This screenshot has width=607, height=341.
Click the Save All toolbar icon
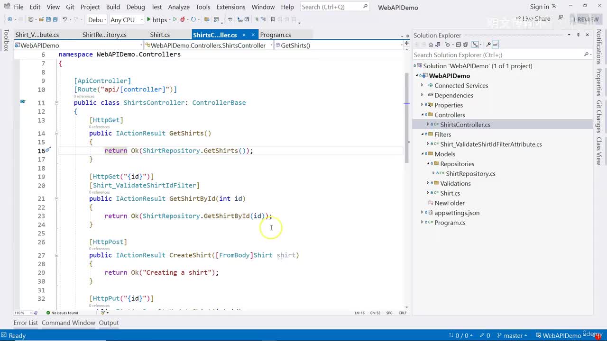pos(55,19)
